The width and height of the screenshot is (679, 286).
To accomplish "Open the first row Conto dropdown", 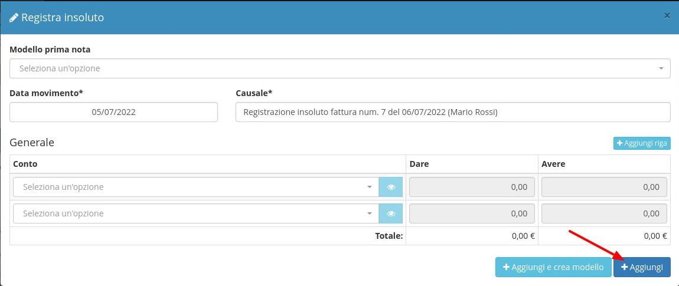I will point(195,187).
